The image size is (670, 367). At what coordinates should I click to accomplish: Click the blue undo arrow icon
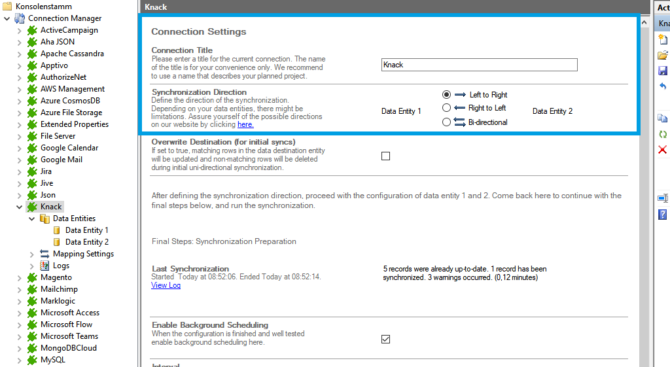(662, 86)
